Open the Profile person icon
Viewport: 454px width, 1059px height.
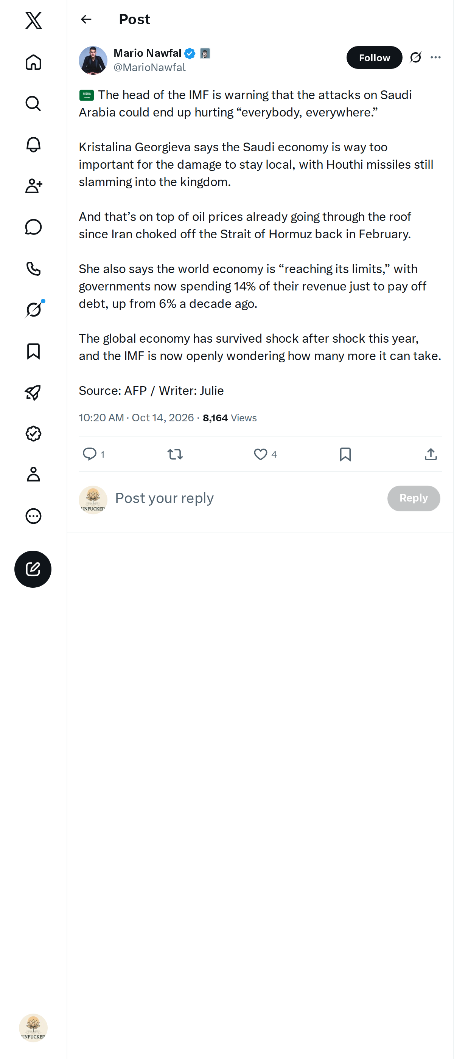pyautogui.click(x=33, y=474)
